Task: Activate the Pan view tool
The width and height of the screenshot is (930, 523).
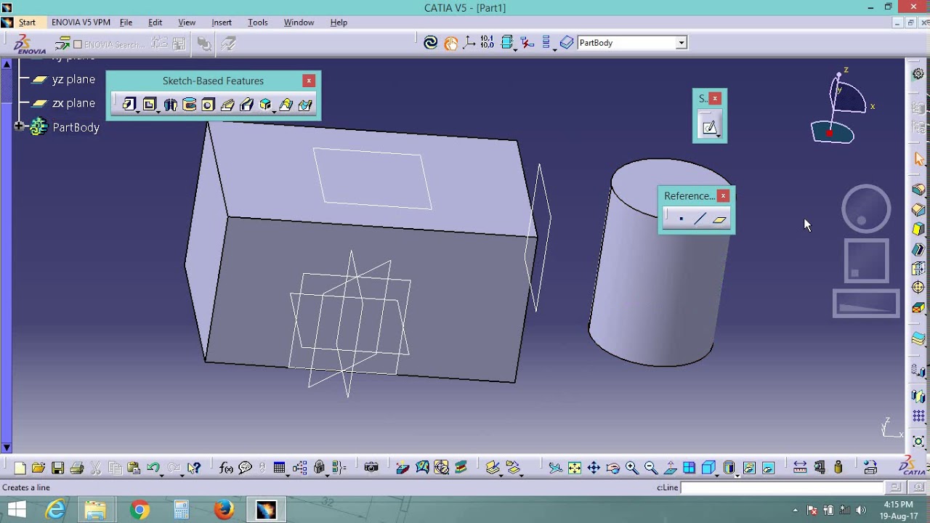Action: [x=594, y=468]
